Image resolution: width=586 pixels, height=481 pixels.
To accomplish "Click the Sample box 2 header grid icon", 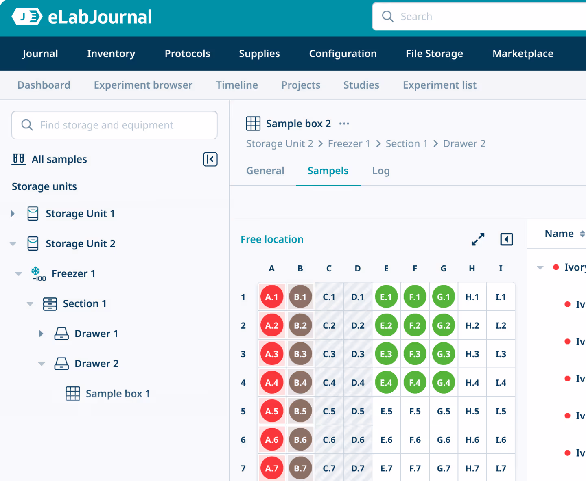I will point(253,123).
